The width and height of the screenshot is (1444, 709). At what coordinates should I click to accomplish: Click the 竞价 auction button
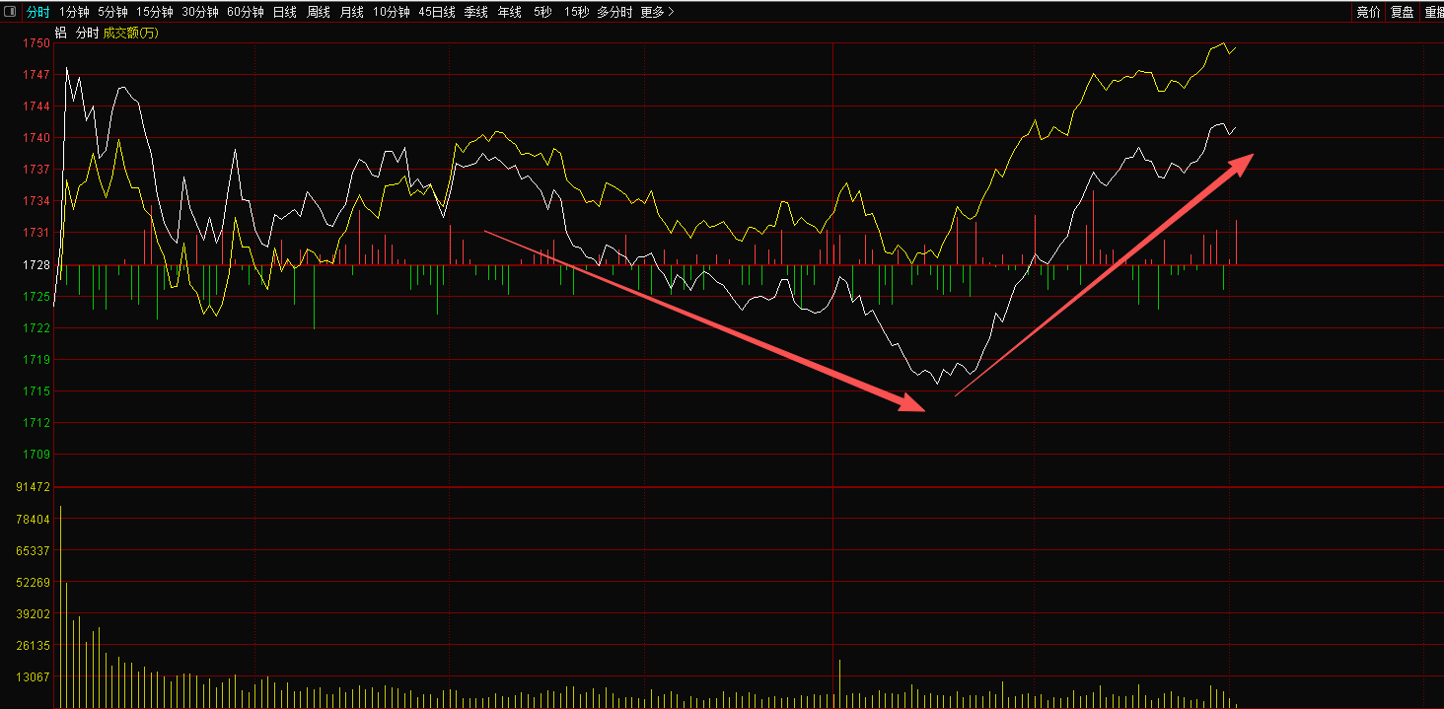(x=1368, y=12)
